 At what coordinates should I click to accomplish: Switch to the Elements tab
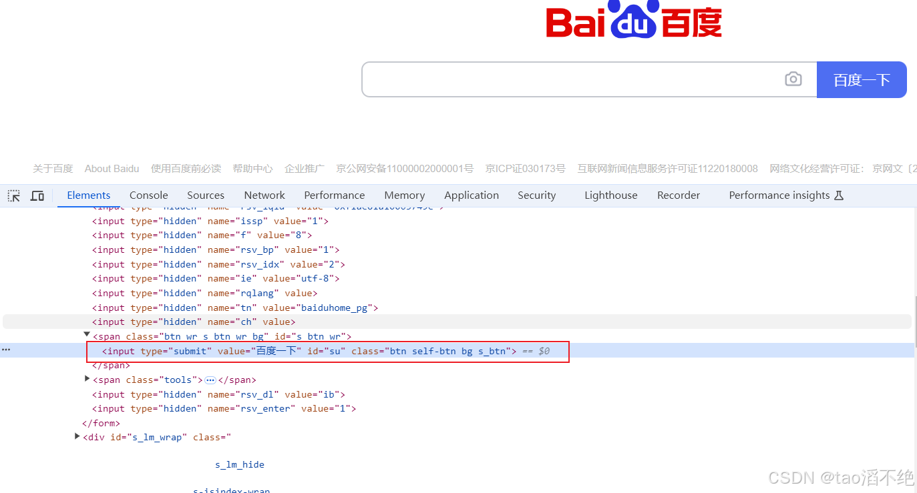[x=89, y=195]
